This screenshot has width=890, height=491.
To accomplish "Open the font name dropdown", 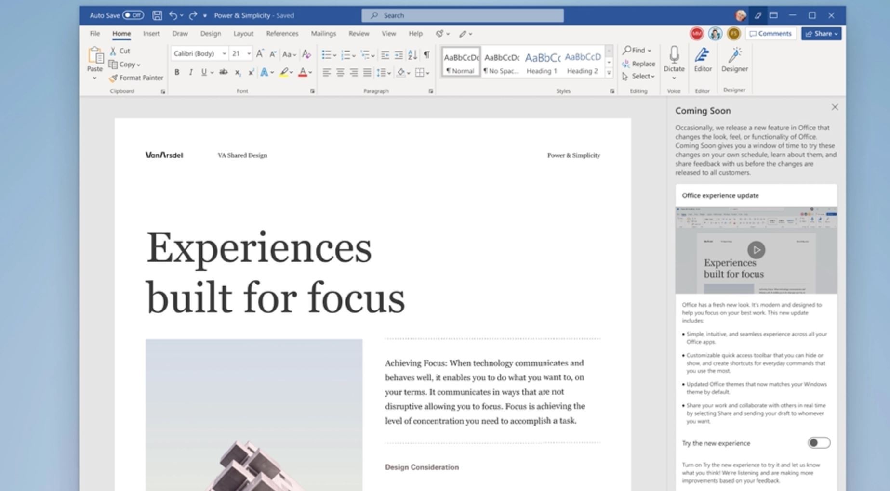I will click(224, 53).
